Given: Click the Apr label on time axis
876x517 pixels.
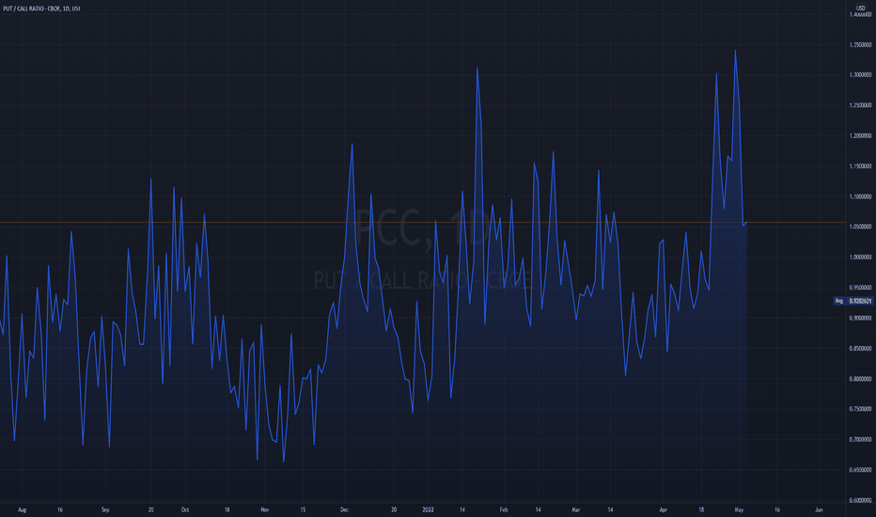Looking at the screenshot, I should point(664,509).
